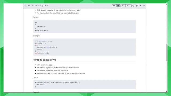Click the 'while(condition);' code line

41,30
